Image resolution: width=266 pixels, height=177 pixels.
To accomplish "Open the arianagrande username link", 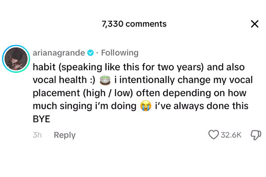I will 59,53.
